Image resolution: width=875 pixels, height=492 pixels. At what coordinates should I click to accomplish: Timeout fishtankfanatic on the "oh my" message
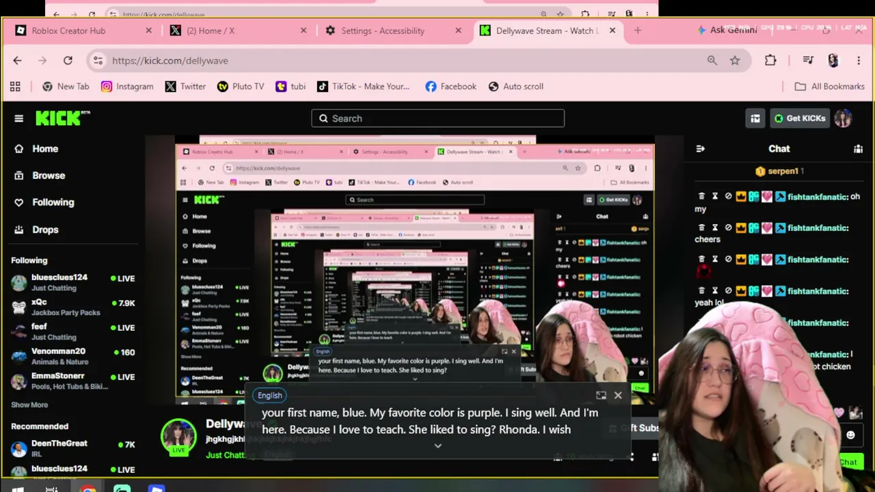click(715, 197)
